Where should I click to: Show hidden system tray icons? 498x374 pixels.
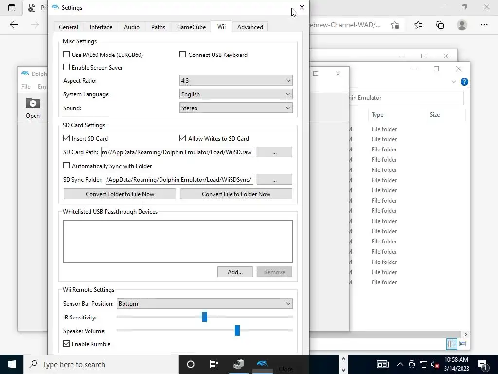400,364
